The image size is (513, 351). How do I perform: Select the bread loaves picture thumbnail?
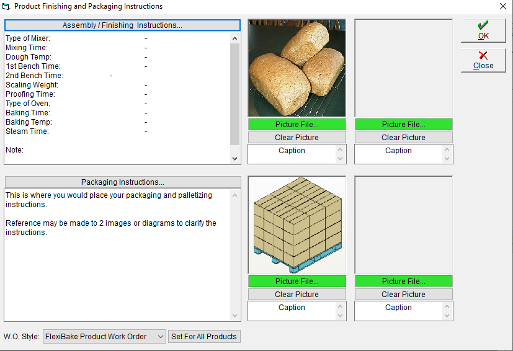coord(297,68)
